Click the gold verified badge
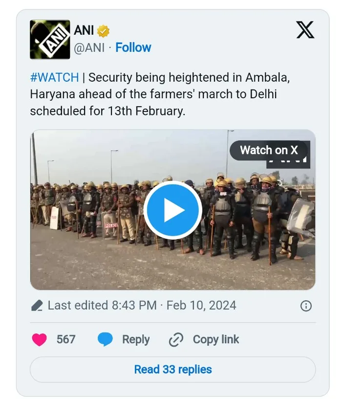 pos(103,31)
